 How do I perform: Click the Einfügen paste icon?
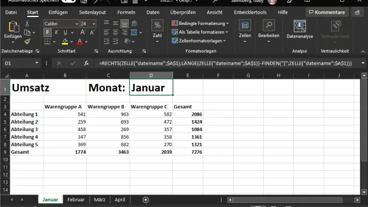click(13, 27)
